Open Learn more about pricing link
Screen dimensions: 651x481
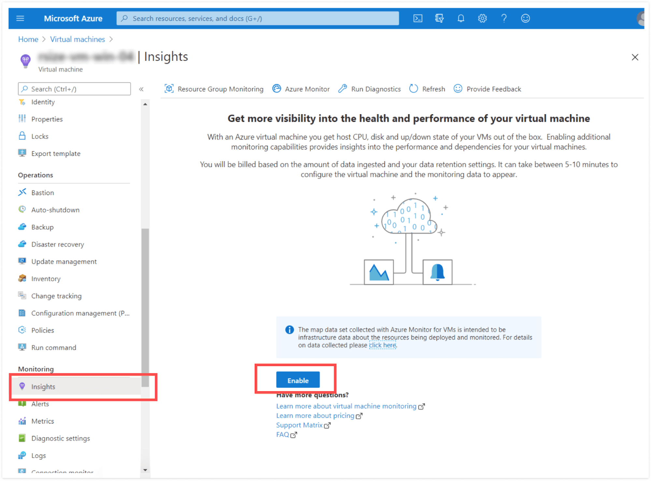pos(315,416)
